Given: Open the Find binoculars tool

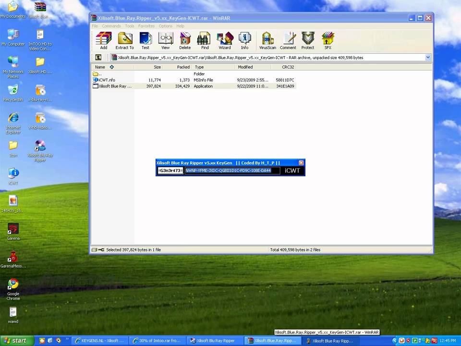Looking at the screenshot, I should 205,40.
